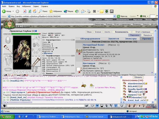The image size is (159, 119).
Task: Open the Правка menu
Action: [x=11, y=6]
